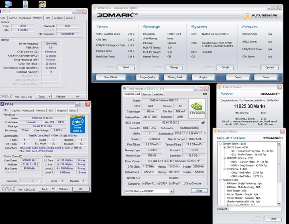Image resolution: width=289 pixels, height=224 pixels.
Task: Click the CPU-Z title bar icon in the lower window
Action: pos(2,104)
